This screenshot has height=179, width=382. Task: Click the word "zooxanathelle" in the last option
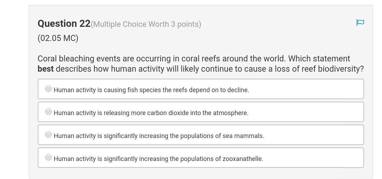[242, 159]
